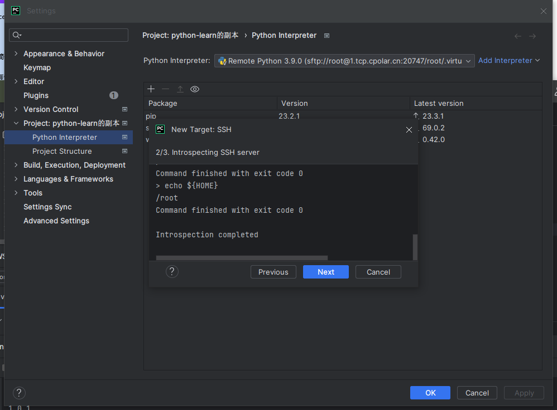Click the horizontal scrollbar in introspection log
Viewport: 557px width, 410px height.
[x=242, y=258]
